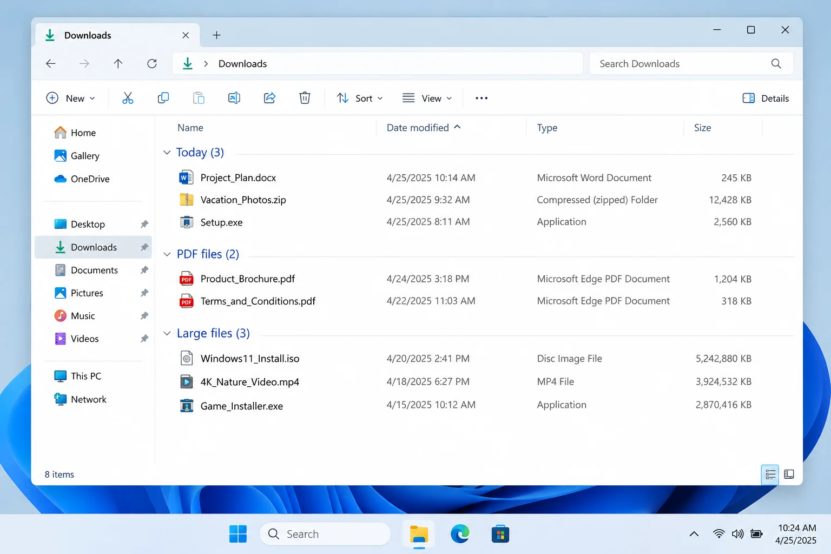Open This PC in the sidebar
Viewport: 831px width, 554px height.
tap(78, 376)
